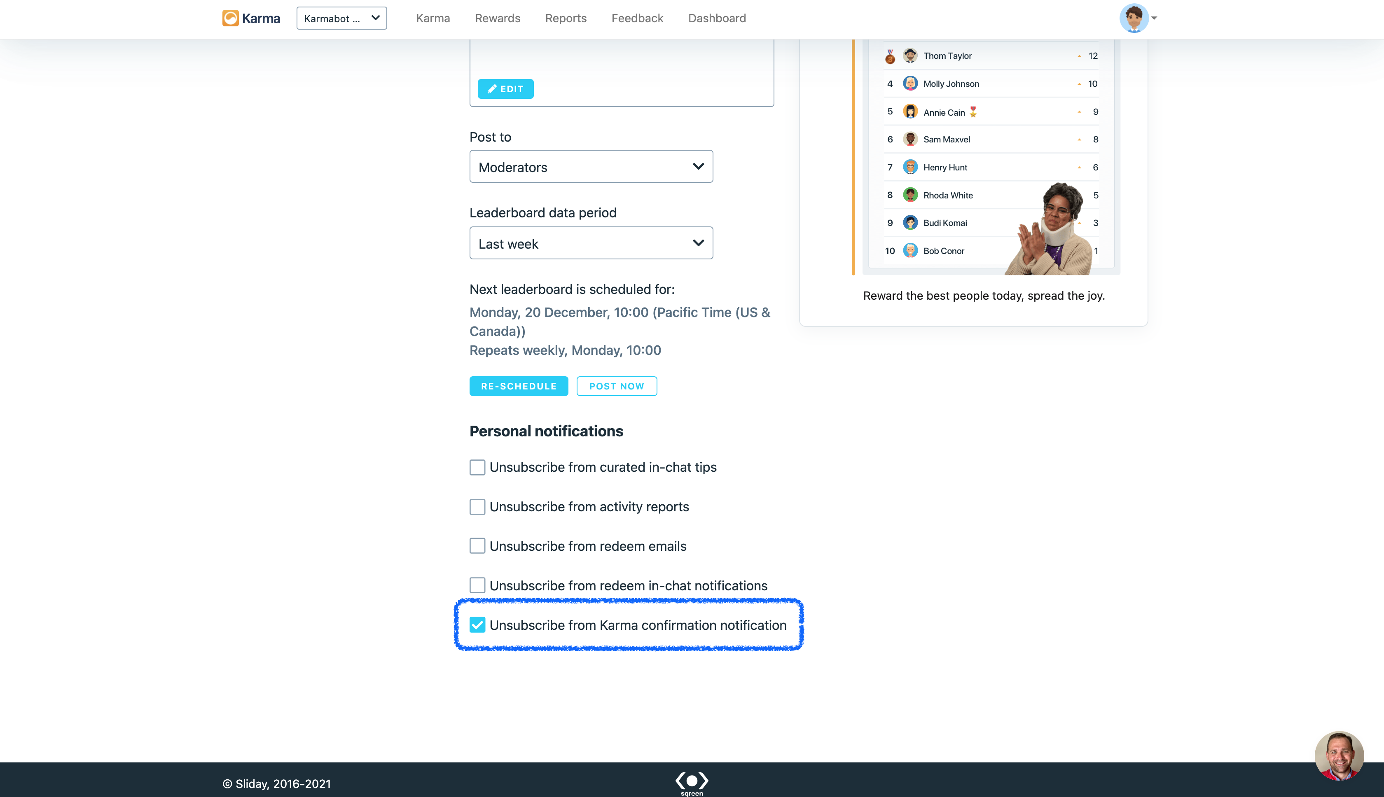1384x797 pixels.
Task: Open the support chat avatar bubble
Action: point(1339,756)
